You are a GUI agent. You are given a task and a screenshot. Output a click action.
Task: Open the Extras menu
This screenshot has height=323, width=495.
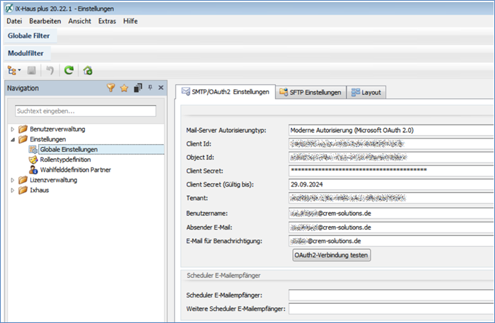coord(107,21)
